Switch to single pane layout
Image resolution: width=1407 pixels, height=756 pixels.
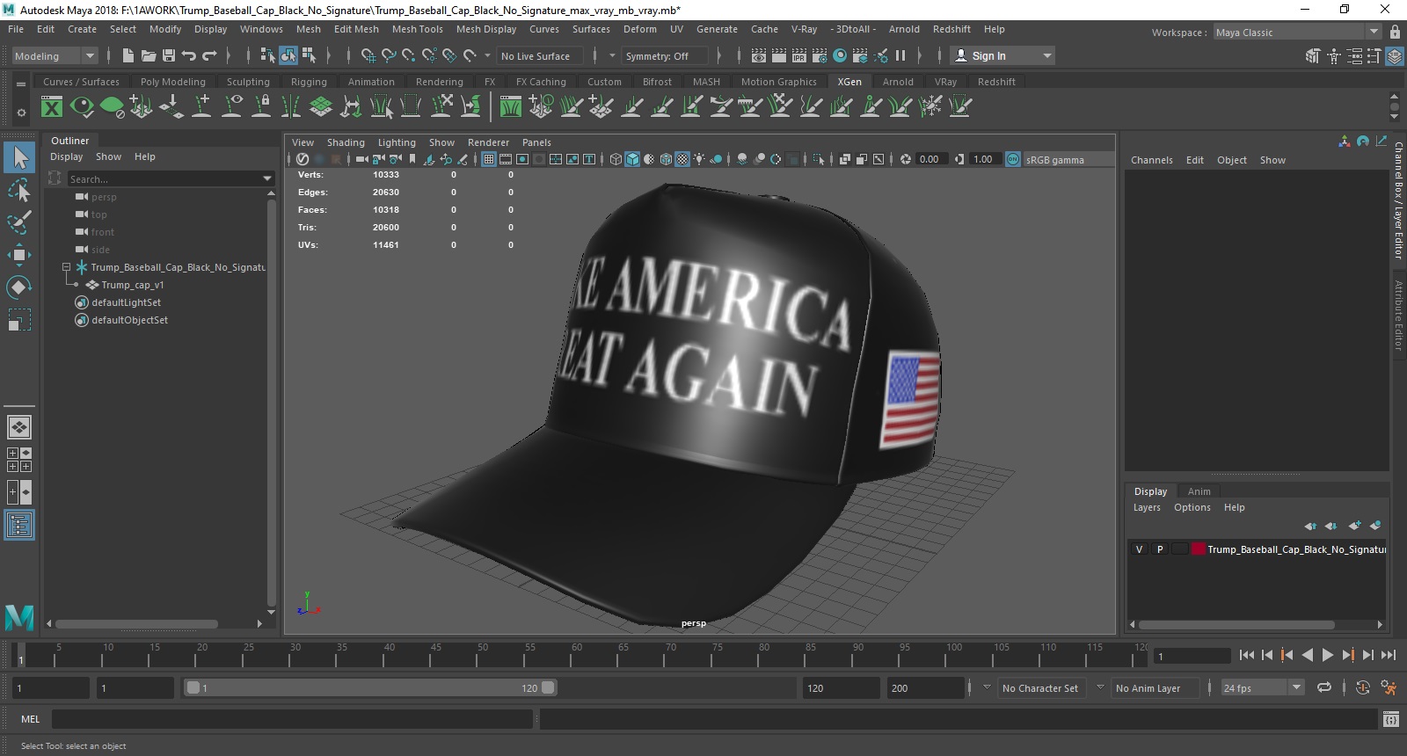coord(19,427)
